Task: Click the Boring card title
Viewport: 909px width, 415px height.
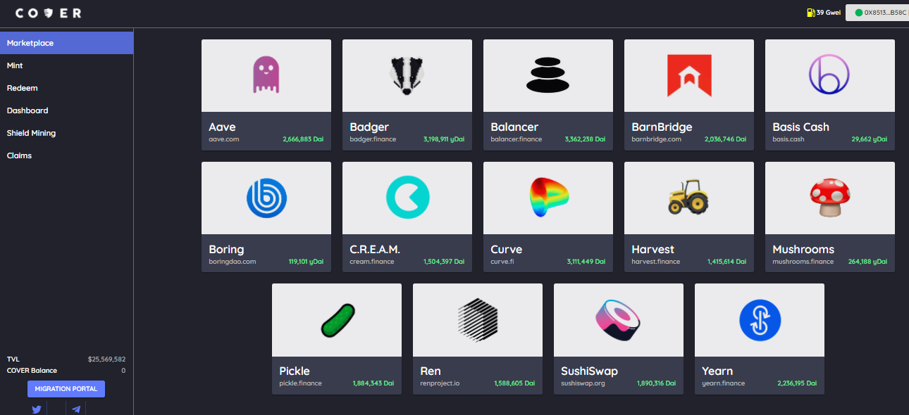Action: coord(226,250)
